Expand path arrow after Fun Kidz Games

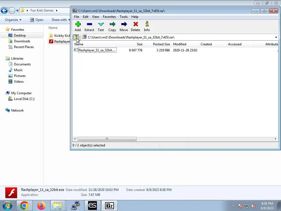tap(57, 11)
